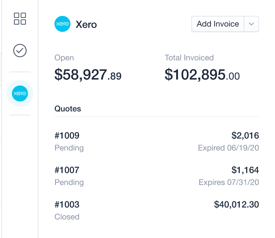The width and height of the screenshot is (275, 238).
Task: Open quote #1007
Action: pos(67,170)
